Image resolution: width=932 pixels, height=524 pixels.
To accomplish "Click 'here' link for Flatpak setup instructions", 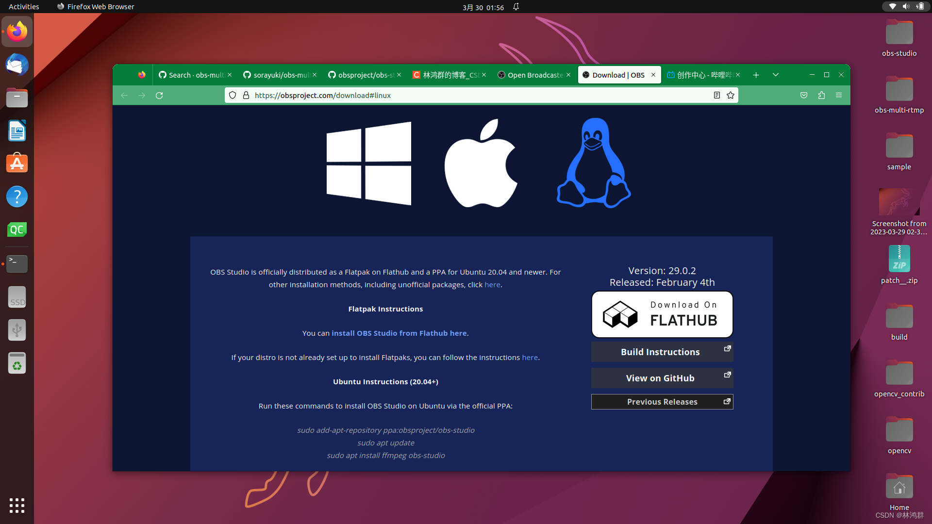I will tap(530, 357).
